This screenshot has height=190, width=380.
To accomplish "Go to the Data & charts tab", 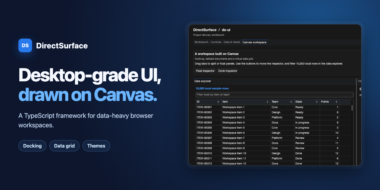I will point(232,42).
